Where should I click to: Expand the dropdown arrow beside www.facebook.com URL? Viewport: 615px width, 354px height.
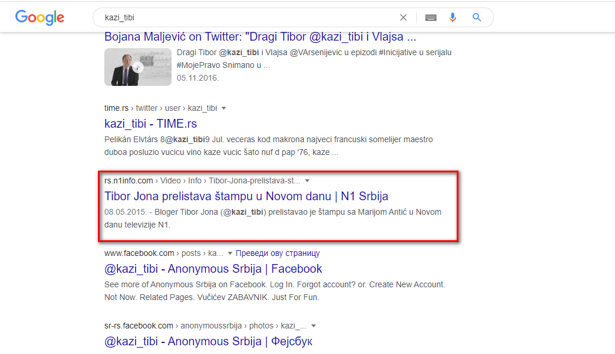230,253
